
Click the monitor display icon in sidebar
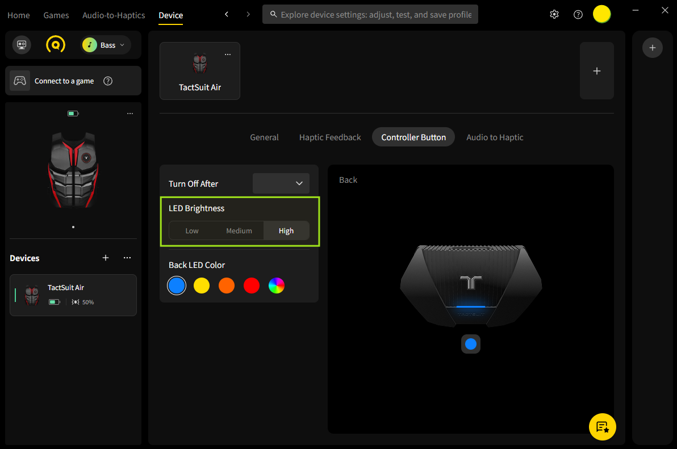click(x=22, y=45)
